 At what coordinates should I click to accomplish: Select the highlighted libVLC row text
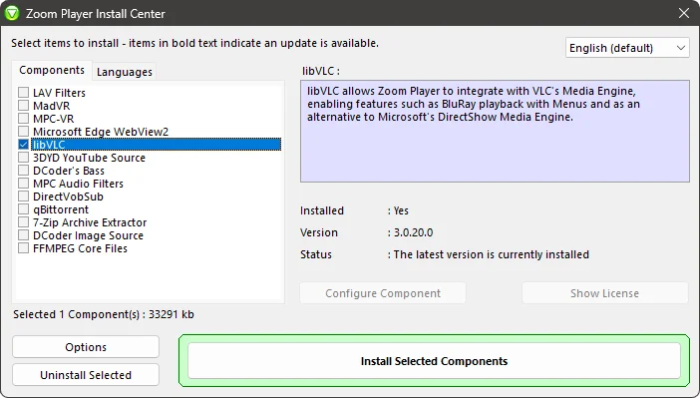pos(156,145)
